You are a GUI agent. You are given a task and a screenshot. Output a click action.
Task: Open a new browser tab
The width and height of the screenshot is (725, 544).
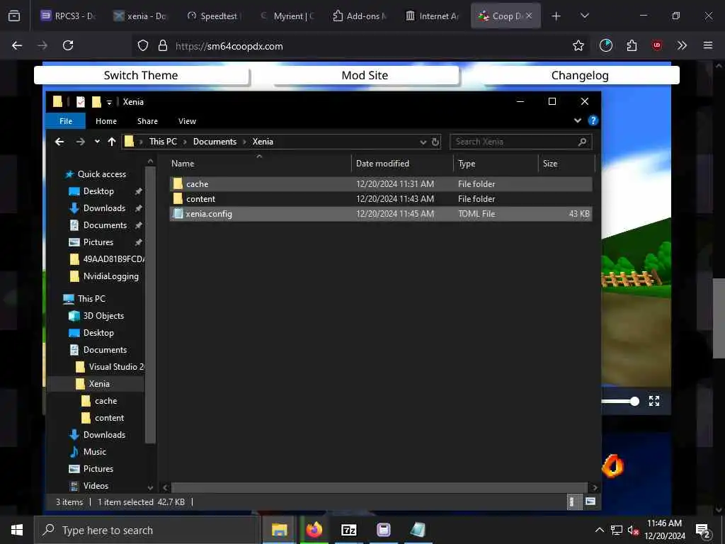[556, 16]
